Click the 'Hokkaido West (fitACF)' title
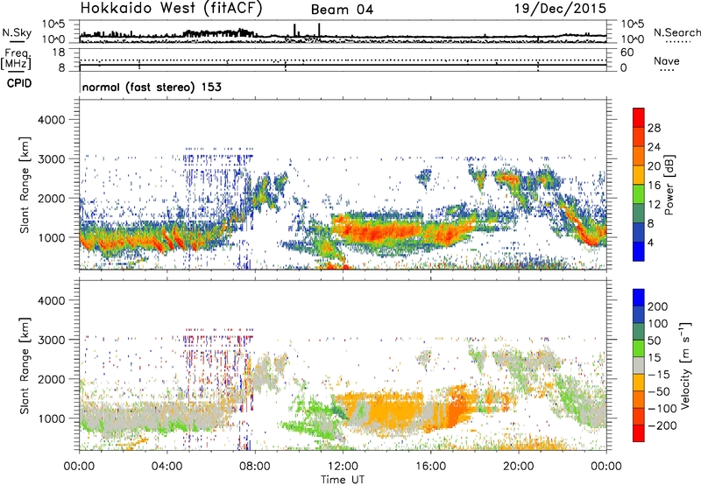The width and height of the screenshot is (701, 485). tap(171, 9)
